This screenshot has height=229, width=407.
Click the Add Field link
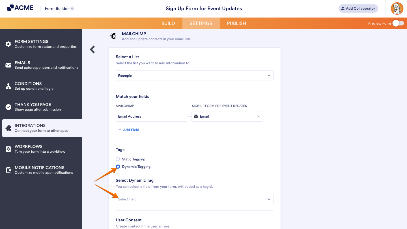pos(129,130)
